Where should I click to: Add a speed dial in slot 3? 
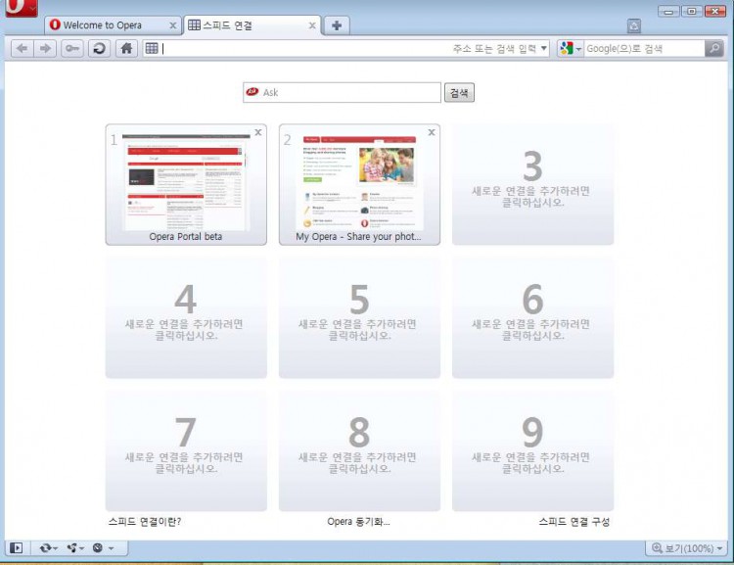pos(532,184)
